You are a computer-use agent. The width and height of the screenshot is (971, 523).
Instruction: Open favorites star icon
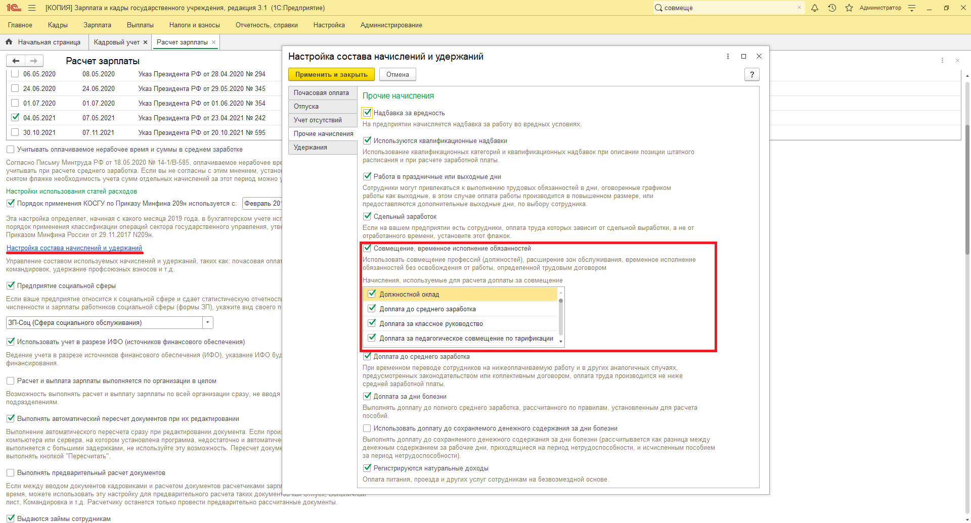pos(849,8)
